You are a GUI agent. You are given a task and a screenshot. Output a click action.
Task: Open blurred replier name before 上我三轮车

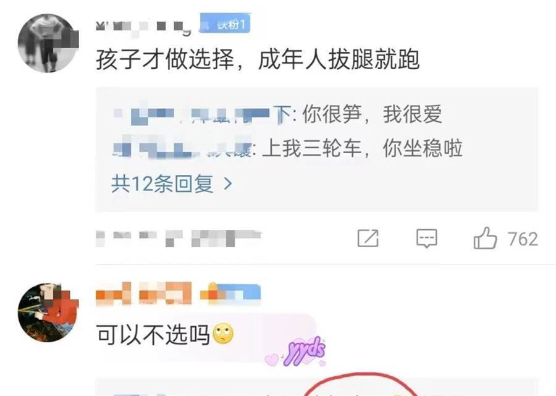(183, 148)
